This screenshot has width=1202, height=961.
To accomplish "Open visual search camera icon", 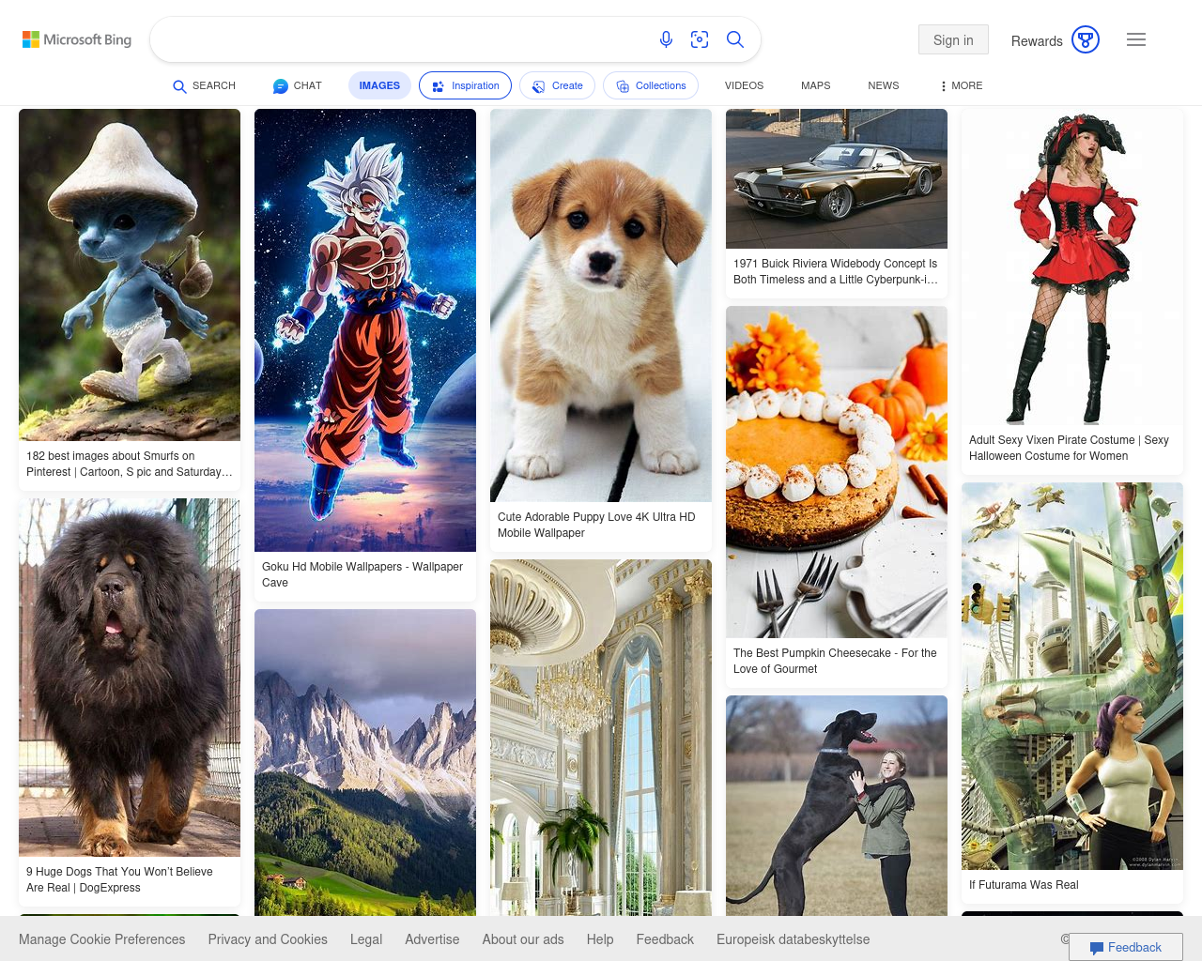I will click(700, 39).
